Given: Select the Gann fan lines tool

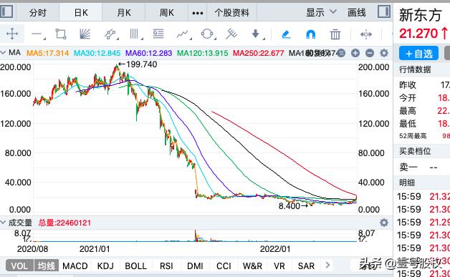Looking at the screenshot, I should tap(85, 34).
